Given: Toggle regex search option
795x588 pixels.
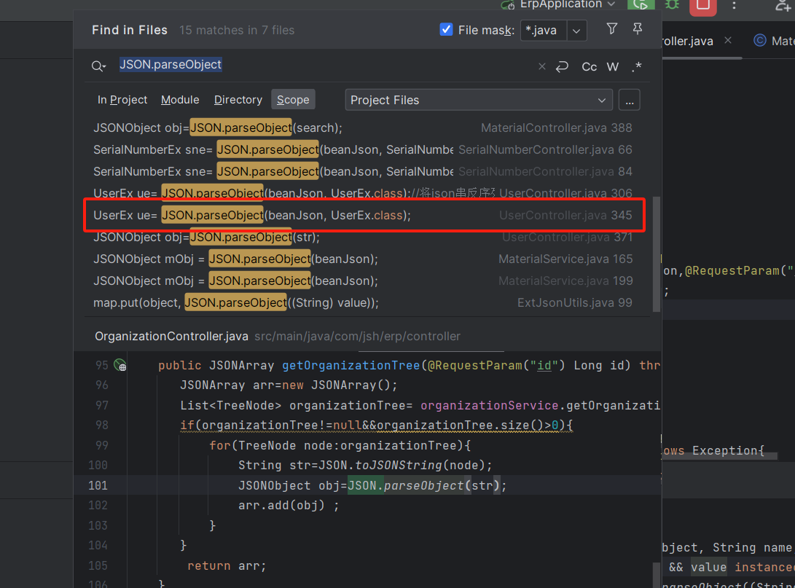Looking at the screenshot, I should pos(637,66).
